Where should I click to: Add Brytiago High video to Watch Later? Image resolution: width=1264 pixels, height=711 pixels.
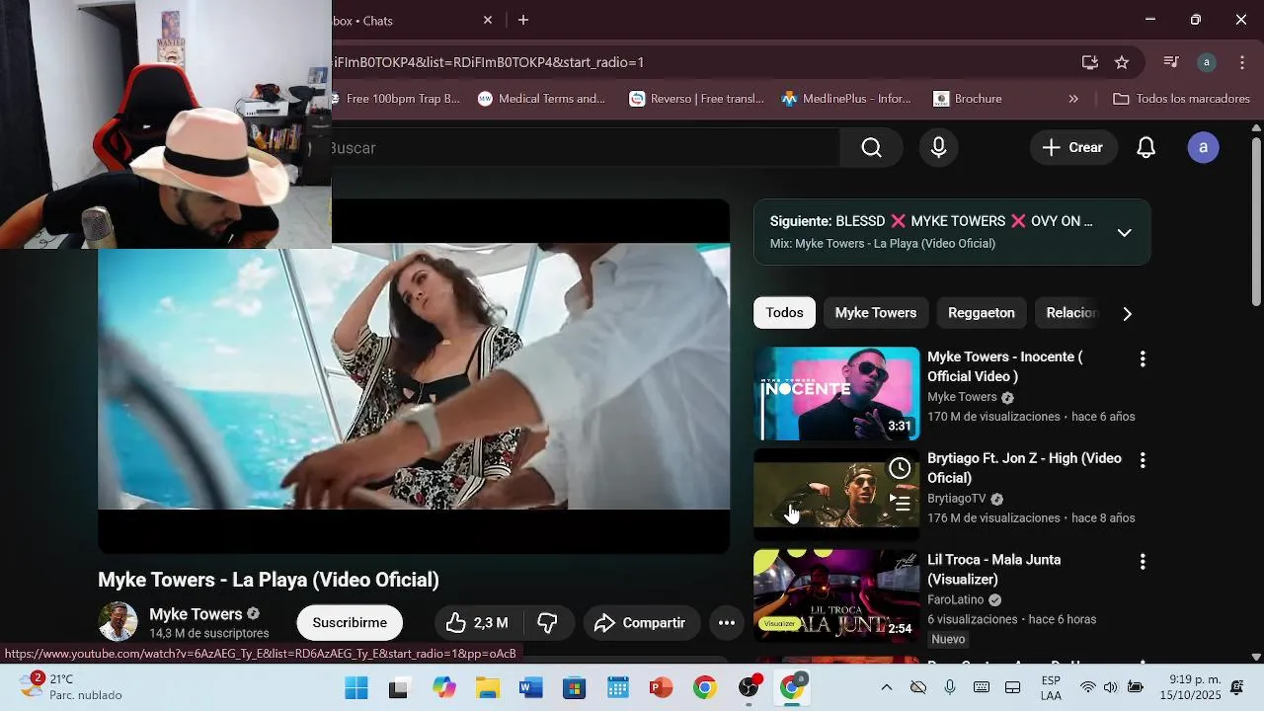(x=900, y=468)
